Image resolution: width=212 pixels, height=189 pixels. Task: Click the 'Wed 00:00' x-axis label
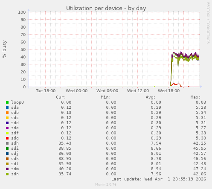tap(76, 91)
